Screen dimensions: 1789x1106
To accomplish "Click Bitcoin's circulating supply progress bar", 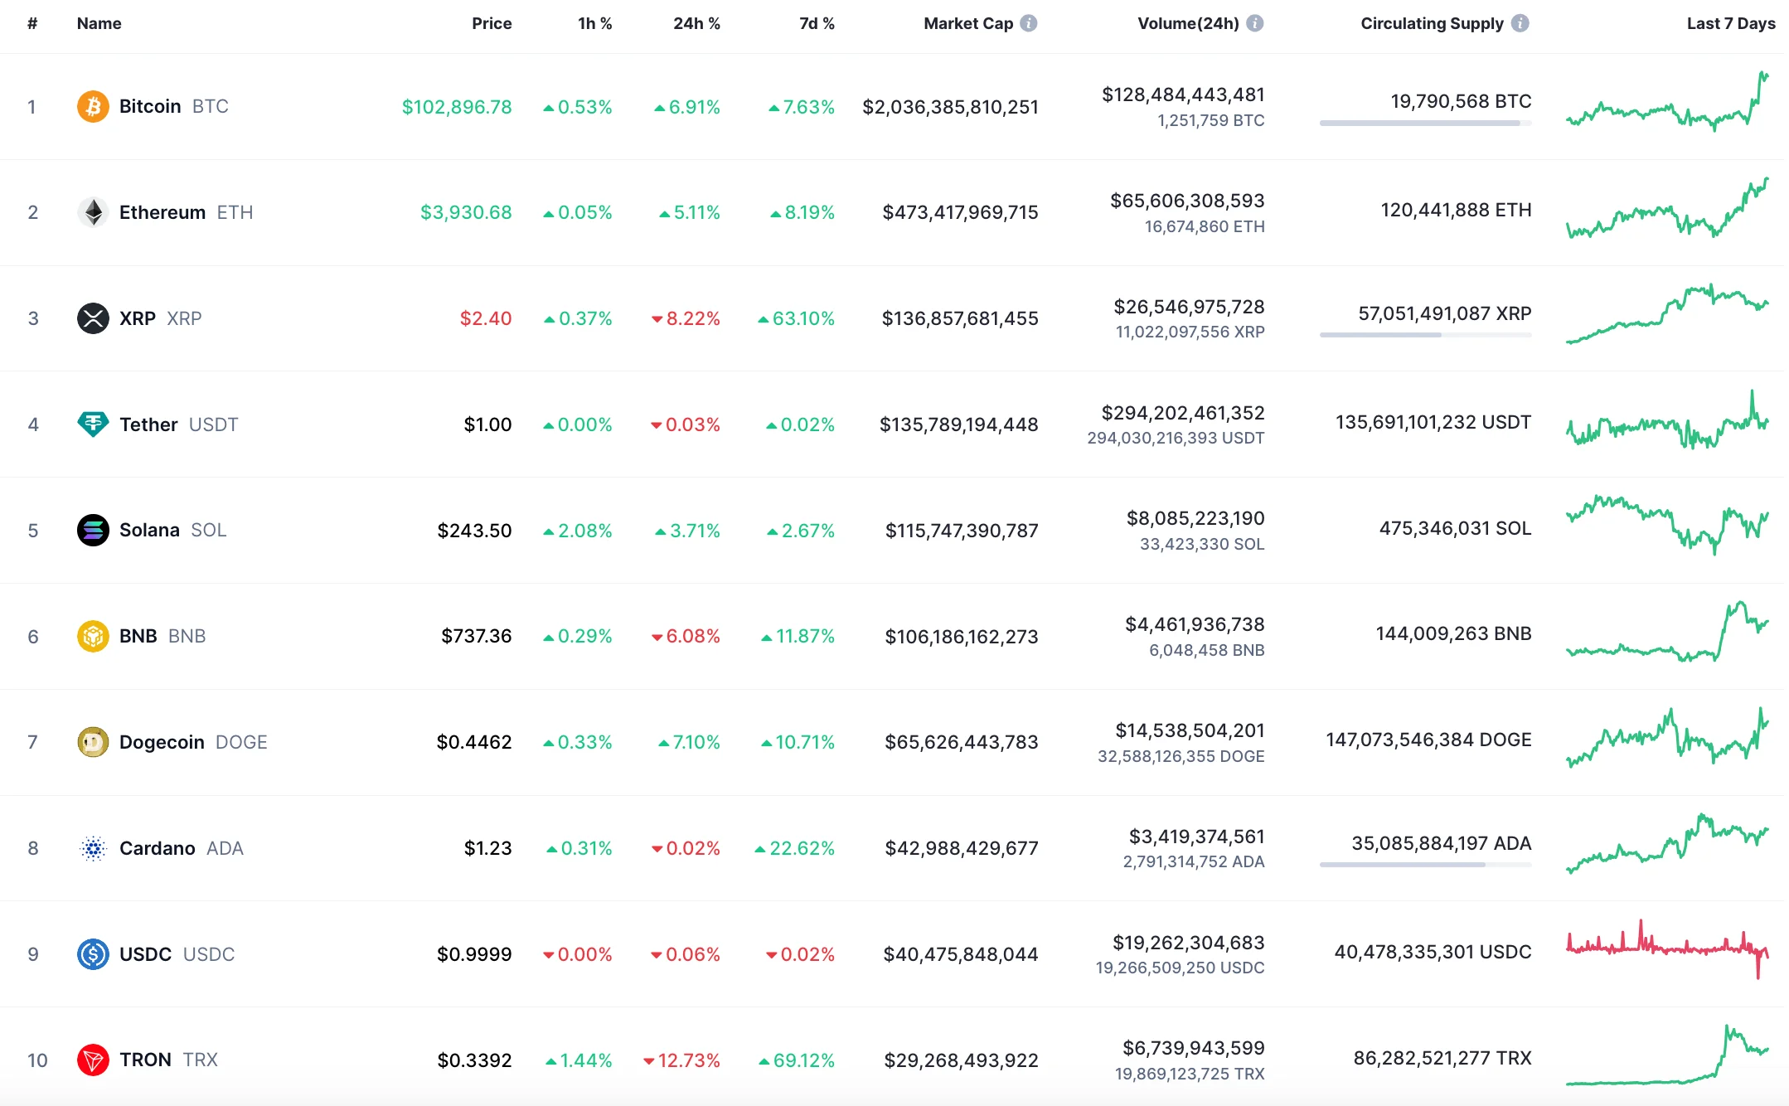I will (x=1424, y=124).
